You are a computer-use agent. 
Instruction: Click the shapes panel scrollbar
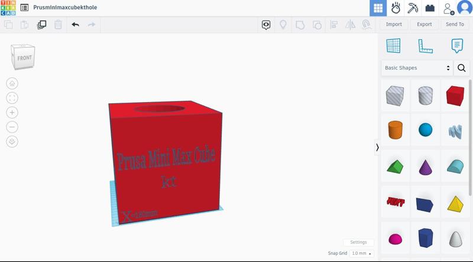pyautogui.click(x=470, y=137)
